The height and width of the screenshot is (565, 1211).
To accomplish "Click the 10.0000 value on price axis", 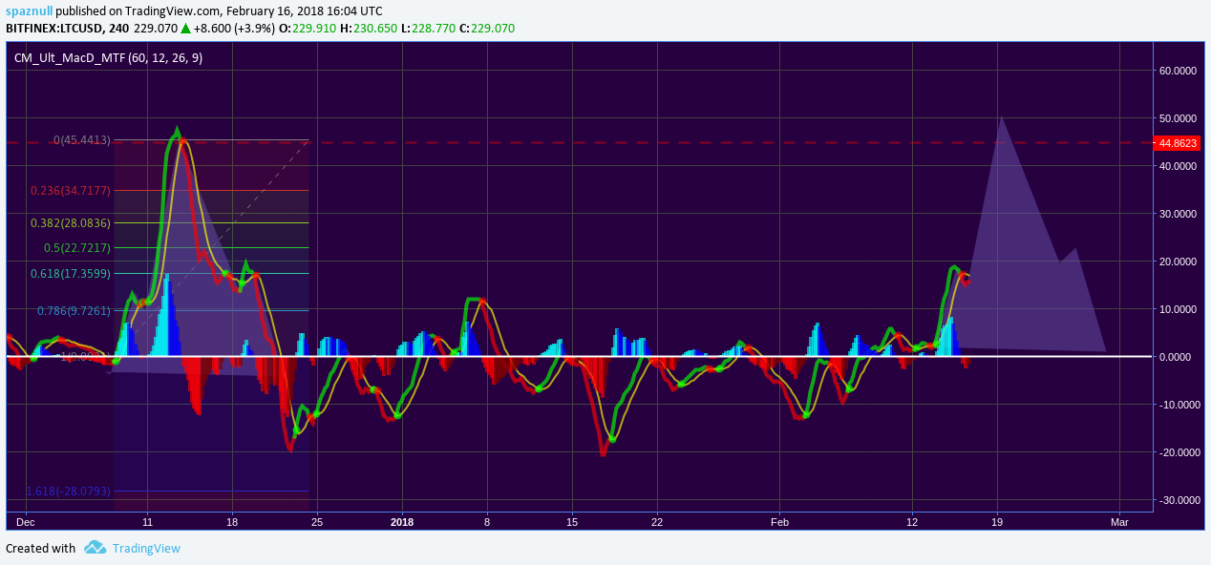I will click(x=1177, y=309).
